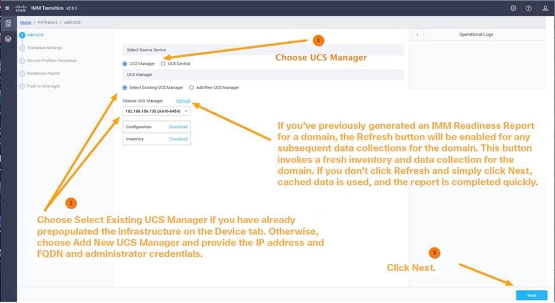Click the IMM Transition title
Screen dimensions: 555x303
pos(47,8)
